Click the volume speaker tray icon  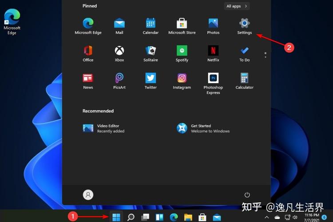pyautogui.click(x=295, y=217)
